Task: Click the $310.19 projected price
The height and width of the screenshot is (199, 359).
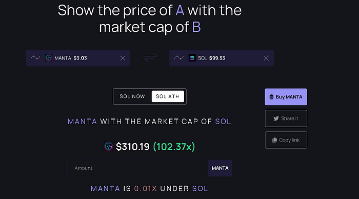Action: click(x=132, y=147)
